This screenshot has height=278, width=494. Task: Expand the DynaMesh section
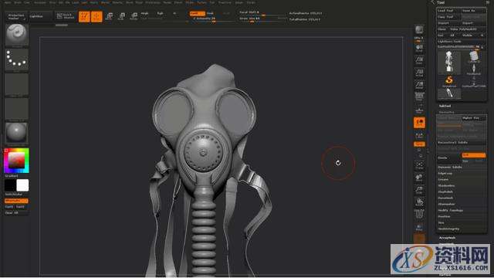tap(445, 198)
